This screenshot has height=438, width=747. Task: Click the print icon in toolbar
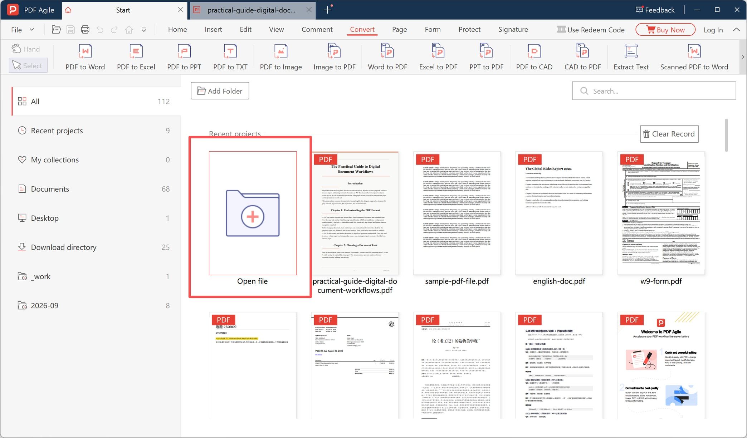(x=85, y=30)
